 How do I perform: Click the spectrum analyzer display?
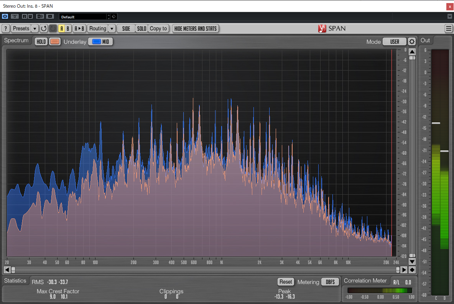[202, 153]
